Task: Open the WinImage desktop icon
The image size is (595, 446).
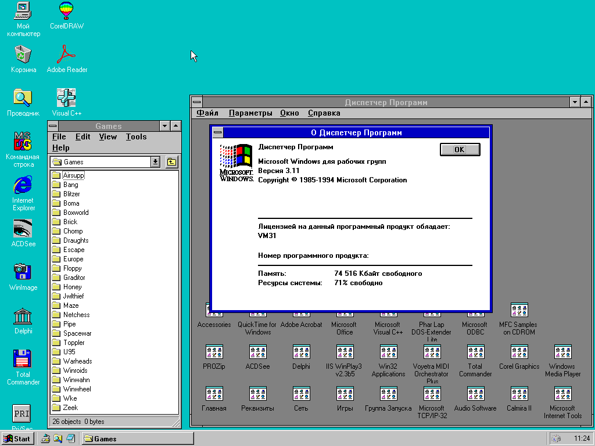Action: coord(23,272)
